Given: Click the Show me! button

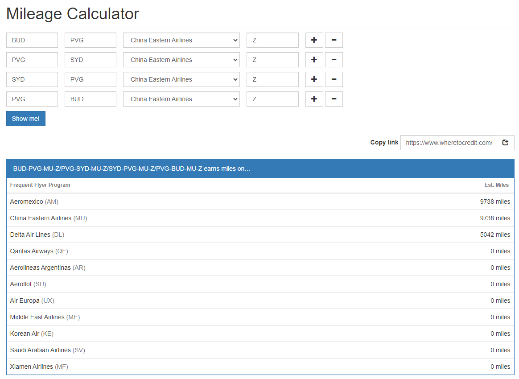Looking at the screenshot, I should point(26,119).
